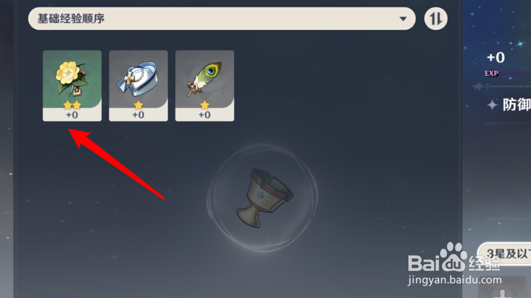Click the +0 level label under the feather
Viewport: 531px width, 298px height.
[205, 115]
